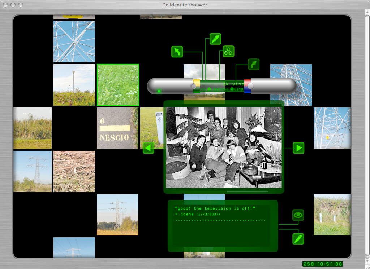Advance to the next photo with right arrow
Viewport: 370px width, 269px height.
click(298, 148)
